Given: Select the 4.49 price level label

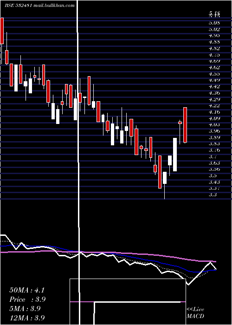Looking at the screenshot, I should click(x=214, y=80).
